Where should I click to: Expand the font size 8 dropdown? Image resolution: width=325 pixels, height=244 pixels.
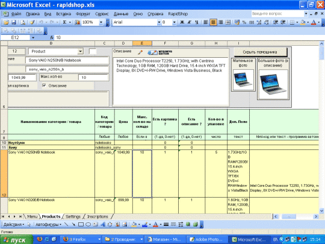pos(174,22)
